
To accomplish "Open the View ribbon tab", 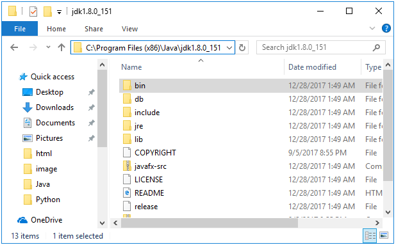I will (x=129, y=29).
